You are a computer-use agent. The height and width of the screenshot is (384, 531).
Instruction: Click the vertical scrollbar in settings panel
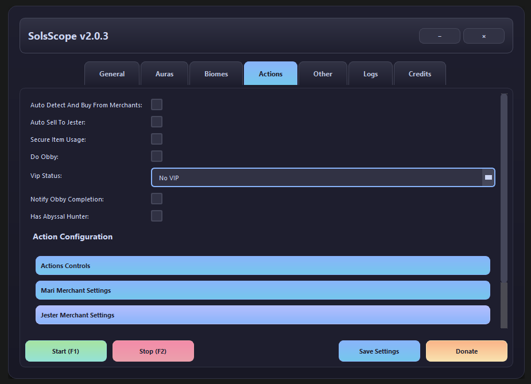pos(503,187)
